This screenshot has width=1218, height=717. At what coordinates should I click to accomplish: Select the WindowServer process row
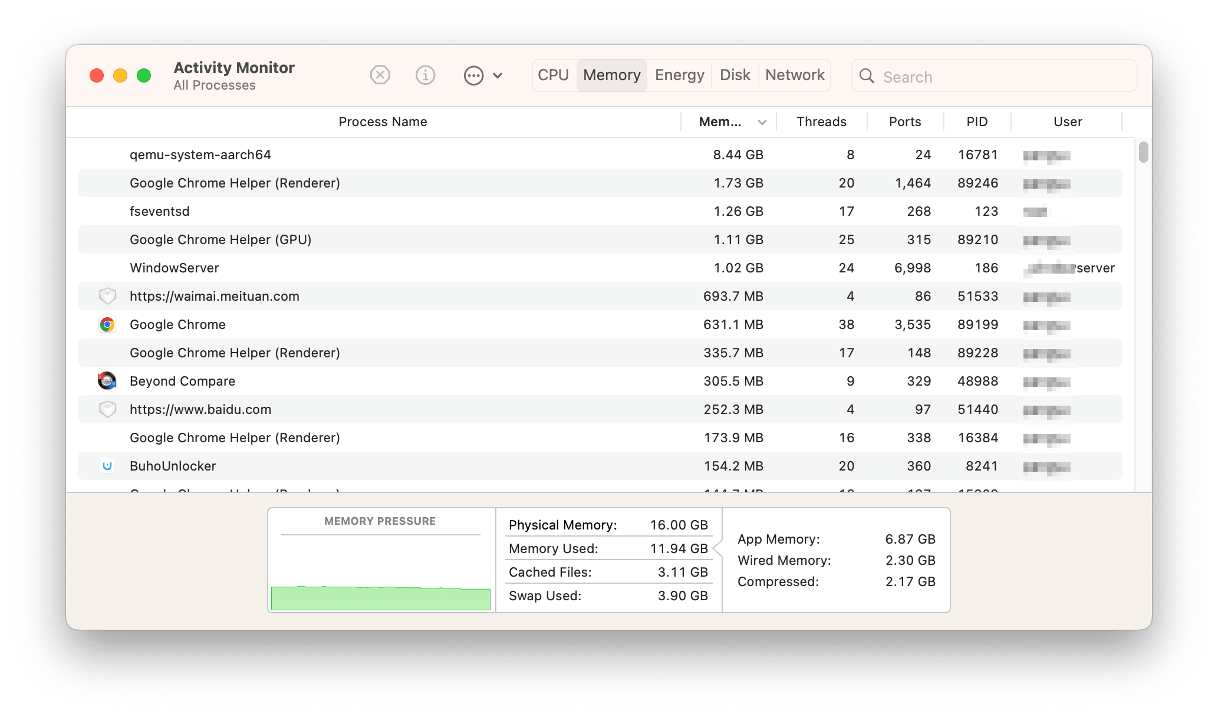pos(600,268)
